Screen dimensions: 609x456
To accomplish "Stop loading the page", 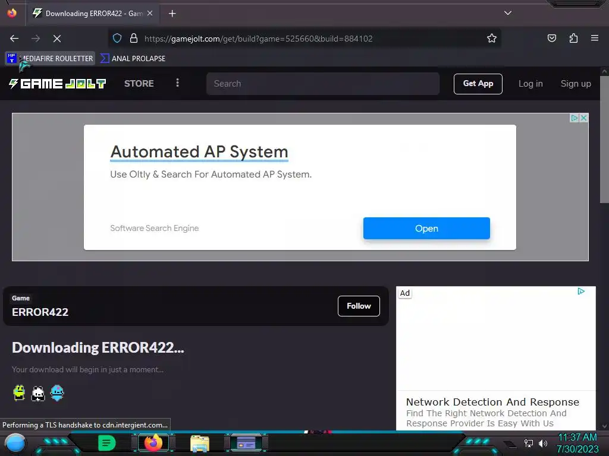I will [x=57, y=39].
